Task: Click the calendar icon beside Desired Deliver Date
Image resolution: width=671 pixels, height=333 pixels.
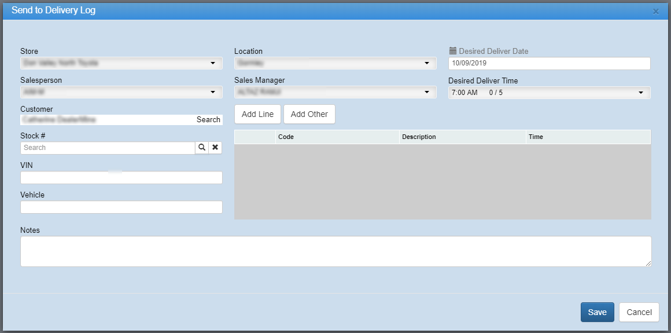Action: click(453, 51)
